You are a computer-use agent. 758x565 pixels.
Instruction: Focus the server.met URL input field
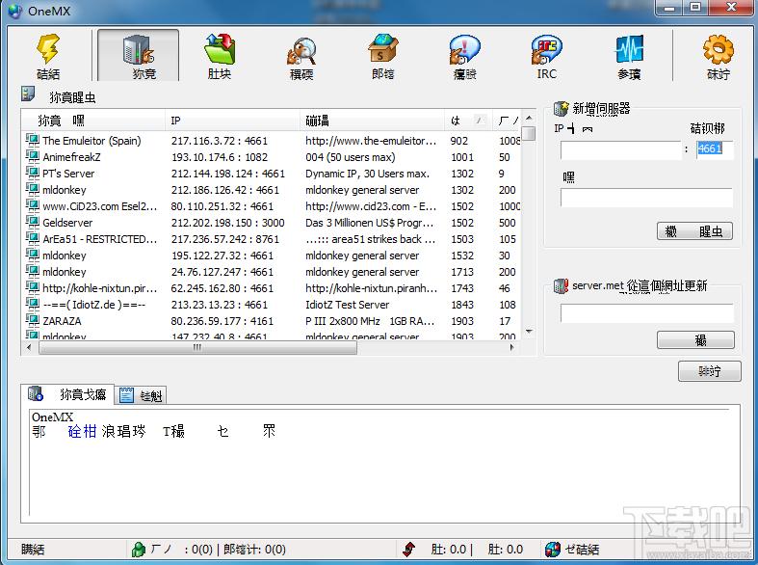click(x=647, y=313)
